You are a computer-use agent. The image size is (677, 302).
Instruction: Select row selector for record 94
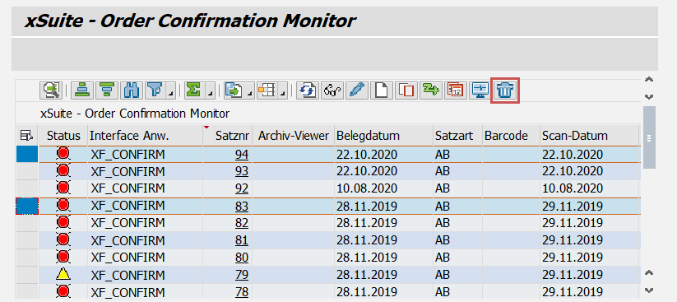pyautogui.click(x=27, y=154)
